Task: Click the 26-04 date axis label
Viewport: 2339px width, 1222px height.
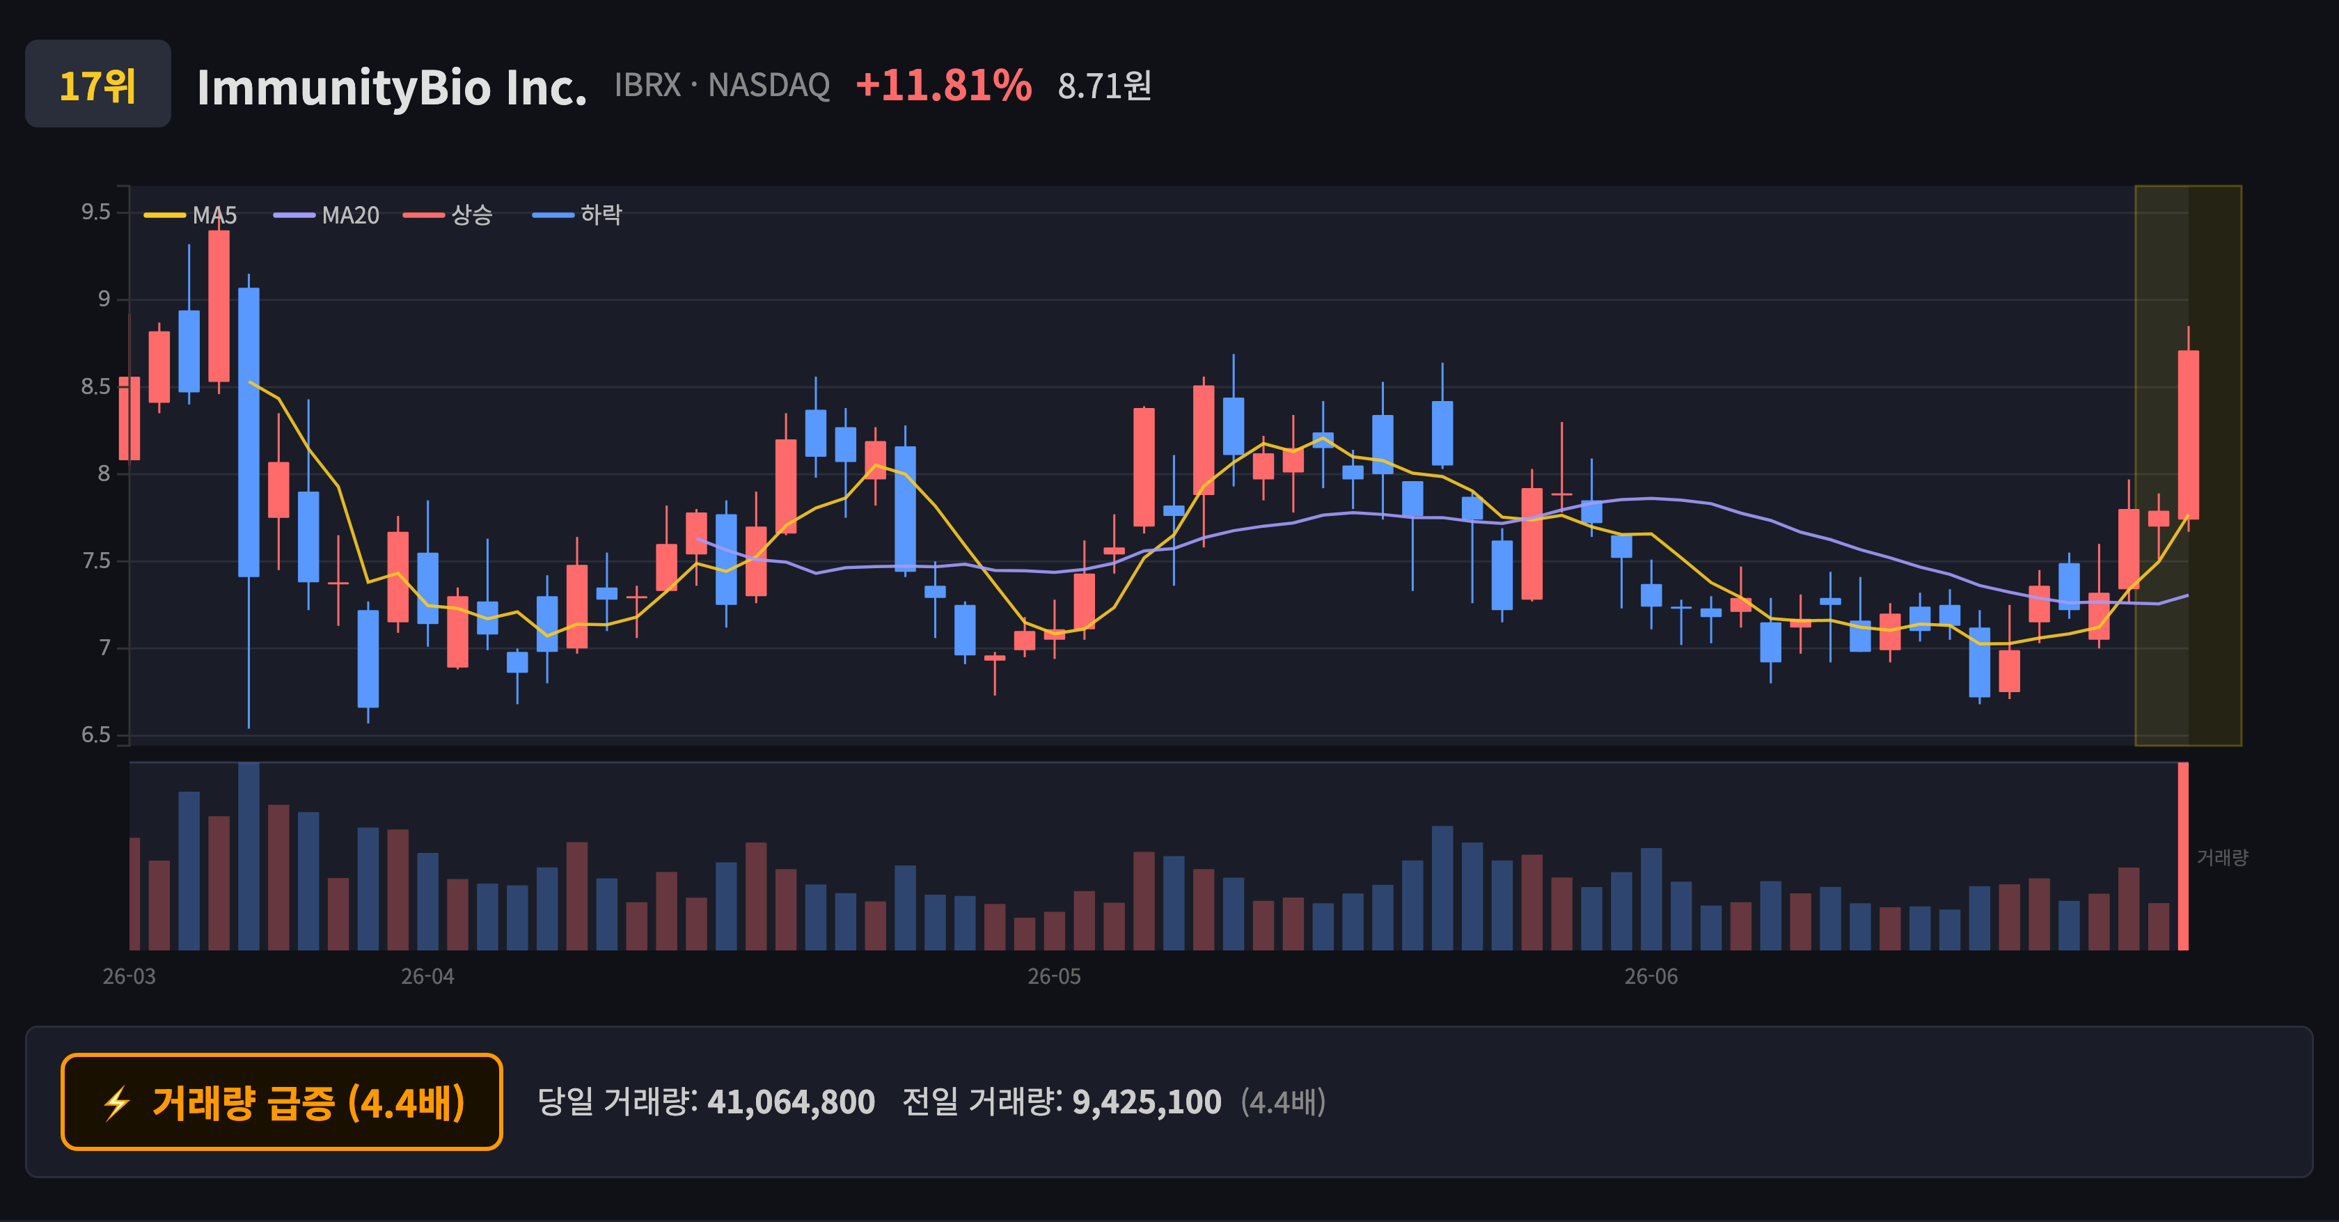Action: [x=427, y=977]
